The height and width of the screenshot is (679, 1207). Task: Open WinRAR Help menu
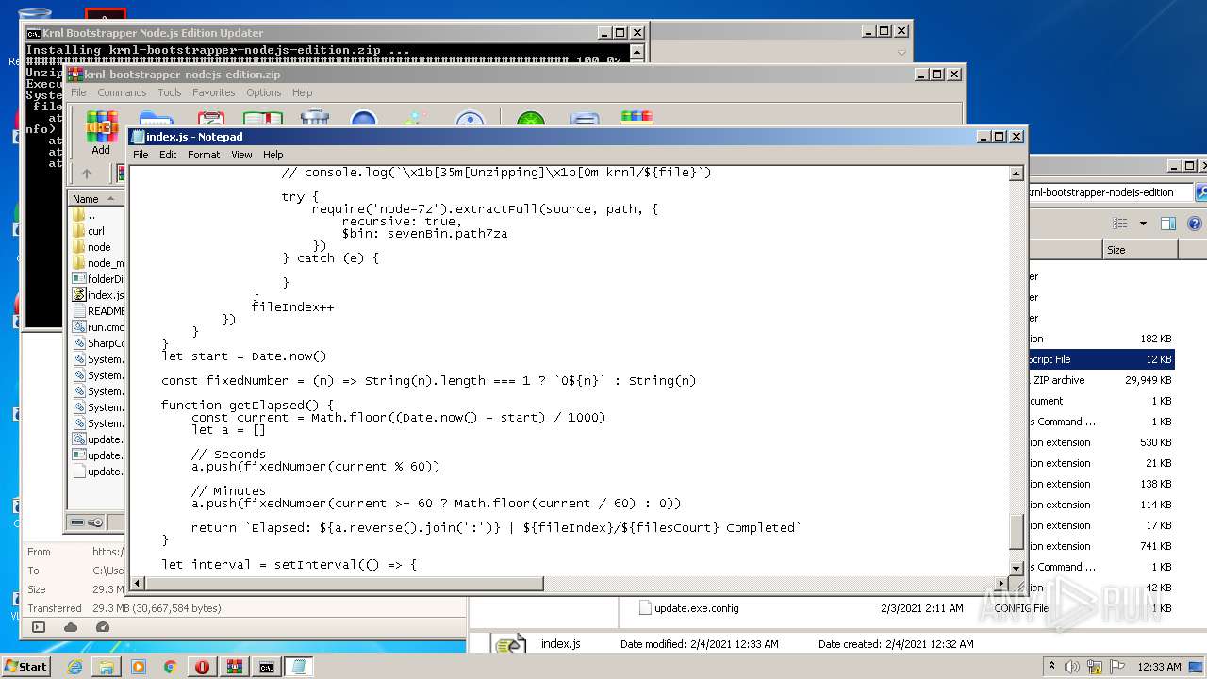(x=303, y=92)
